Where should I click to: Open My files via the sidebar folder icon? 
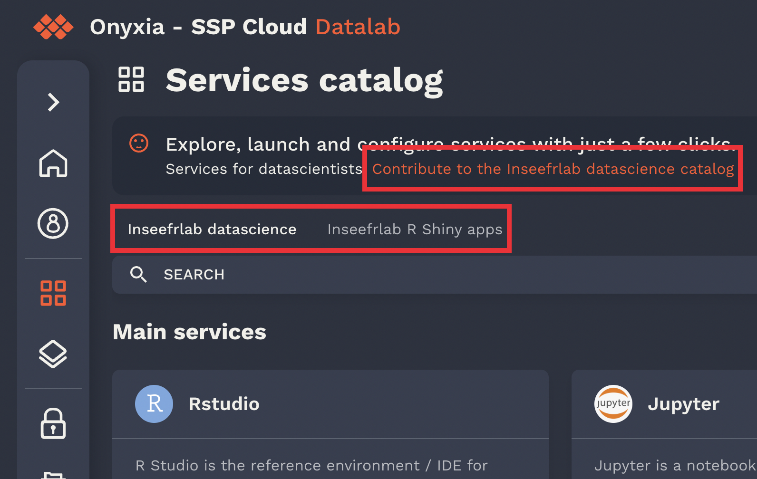(53, 475)
